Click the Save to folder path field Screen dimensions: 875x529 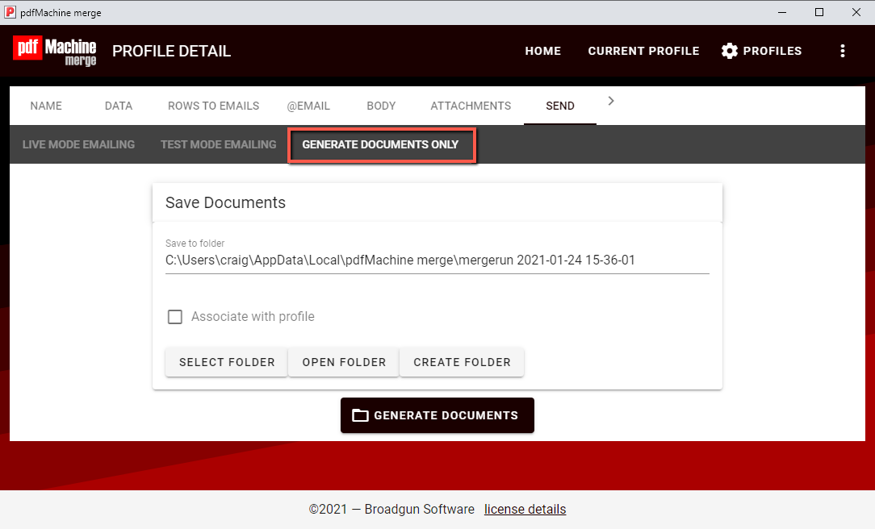pos(437,260)
